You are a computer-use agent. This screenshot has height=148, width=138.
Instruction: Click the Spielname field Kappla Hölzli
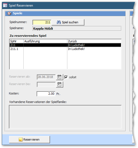77,29
